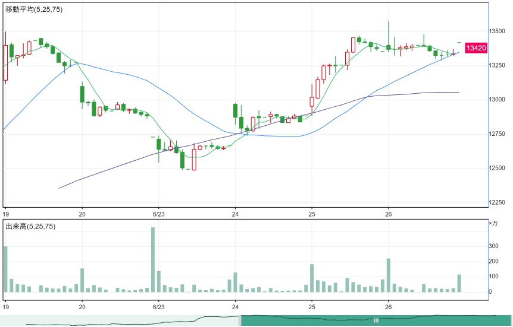Click the 13500 price axis label

[x=497, y=31]
